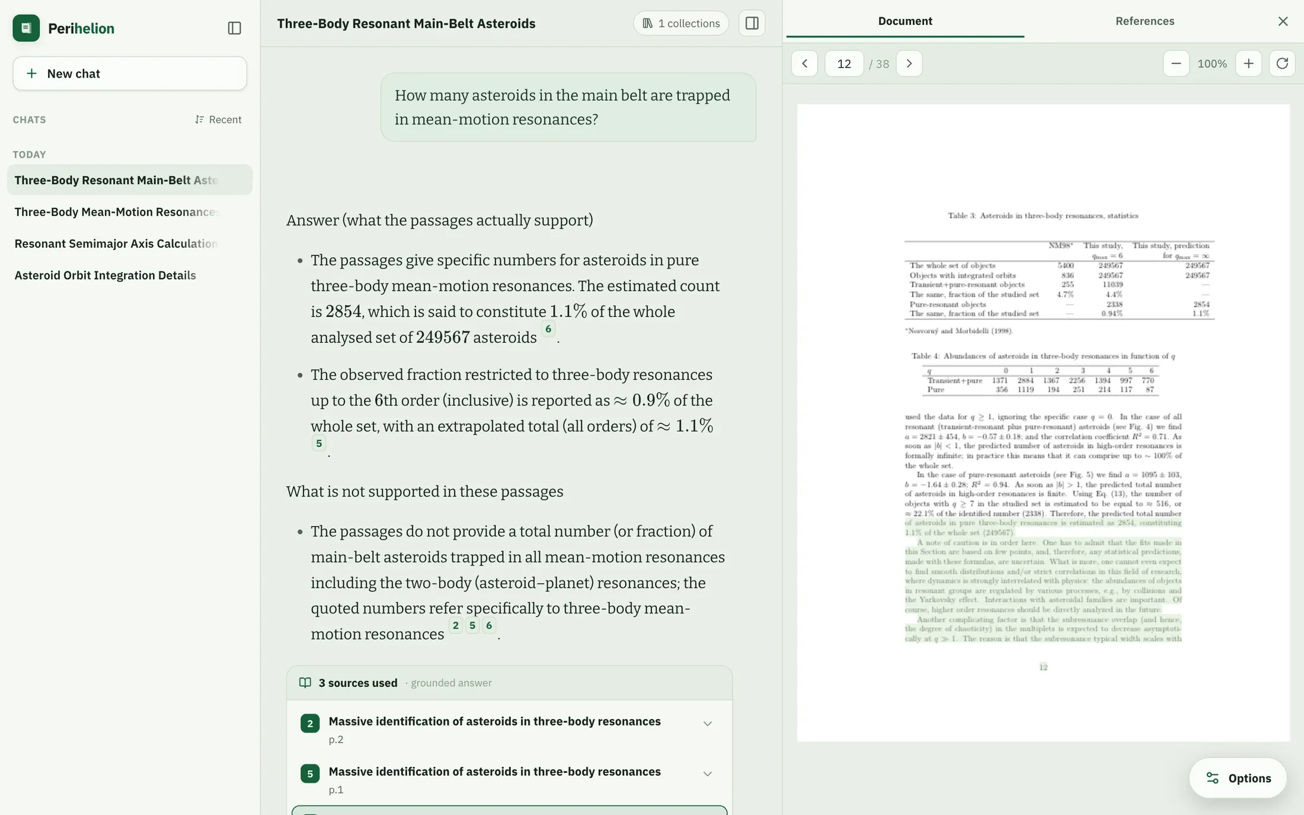Screen dimensions: 1304x815
Task: Open chat Asteroid Orbit Integration Details
Action: [130, 275]
